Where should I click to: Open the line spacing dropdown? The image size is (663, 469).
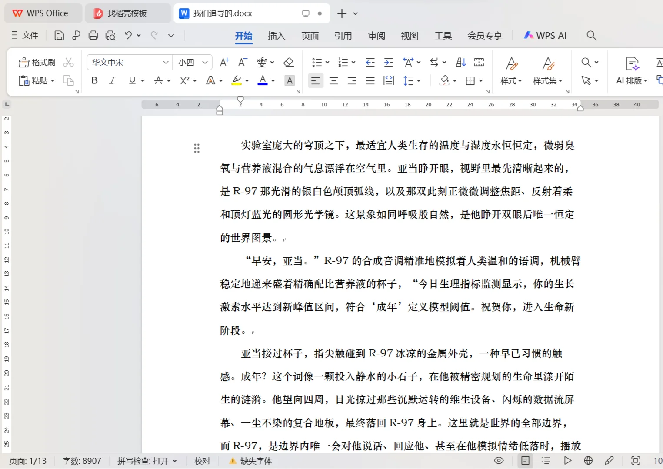pyautogui.click(x=412, y=80)
